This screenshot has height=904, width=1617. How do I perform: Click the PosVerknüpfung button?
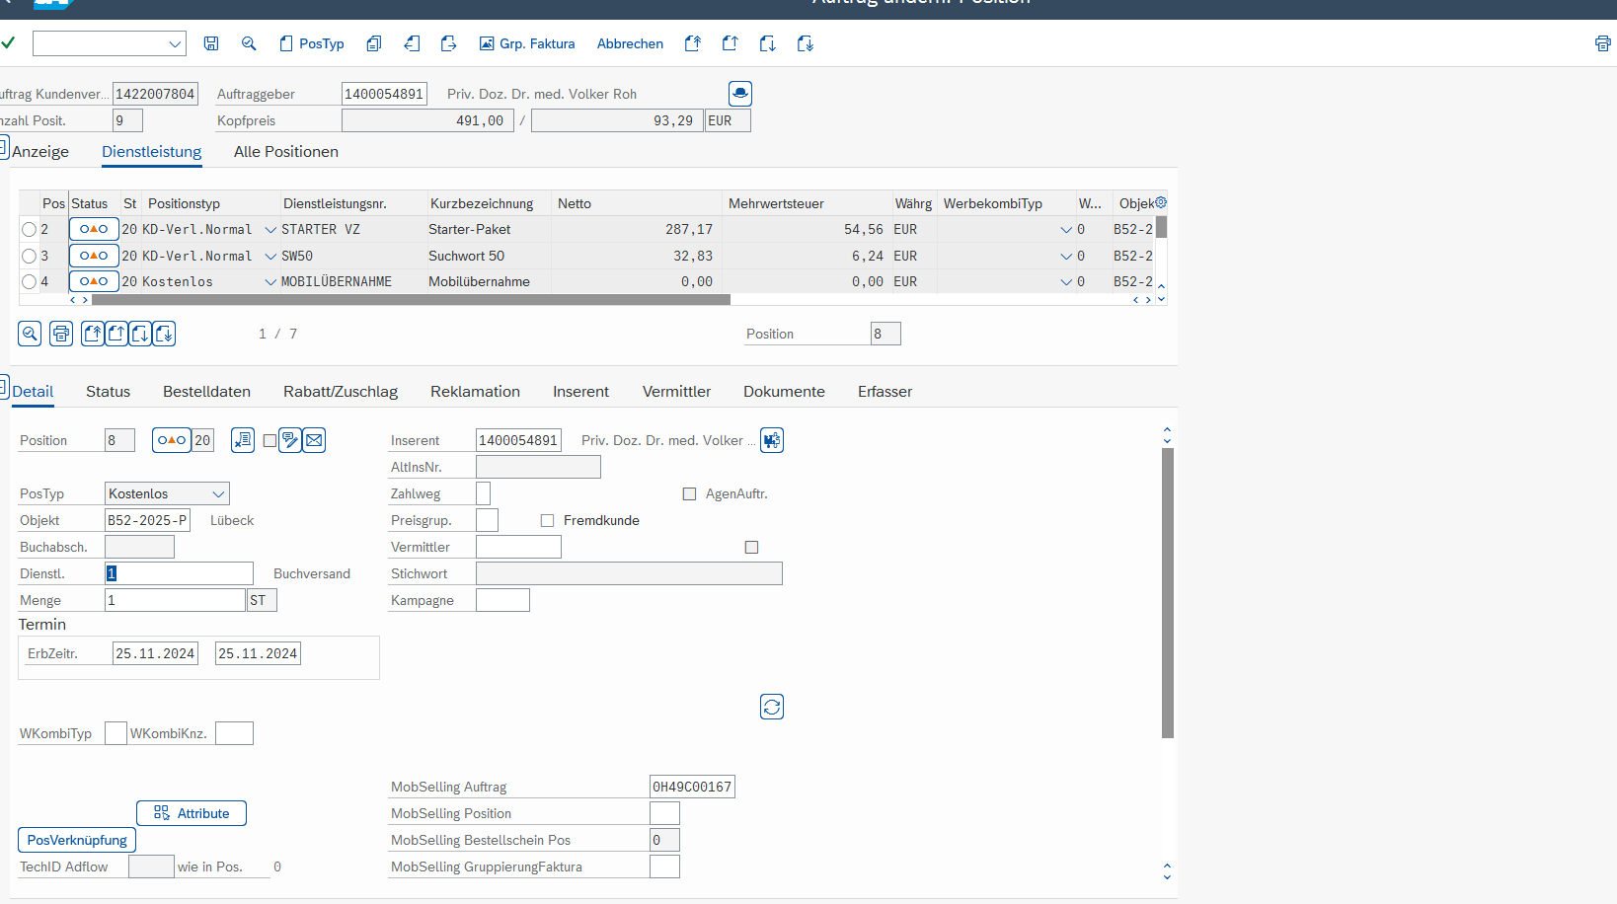pos(77,840)
